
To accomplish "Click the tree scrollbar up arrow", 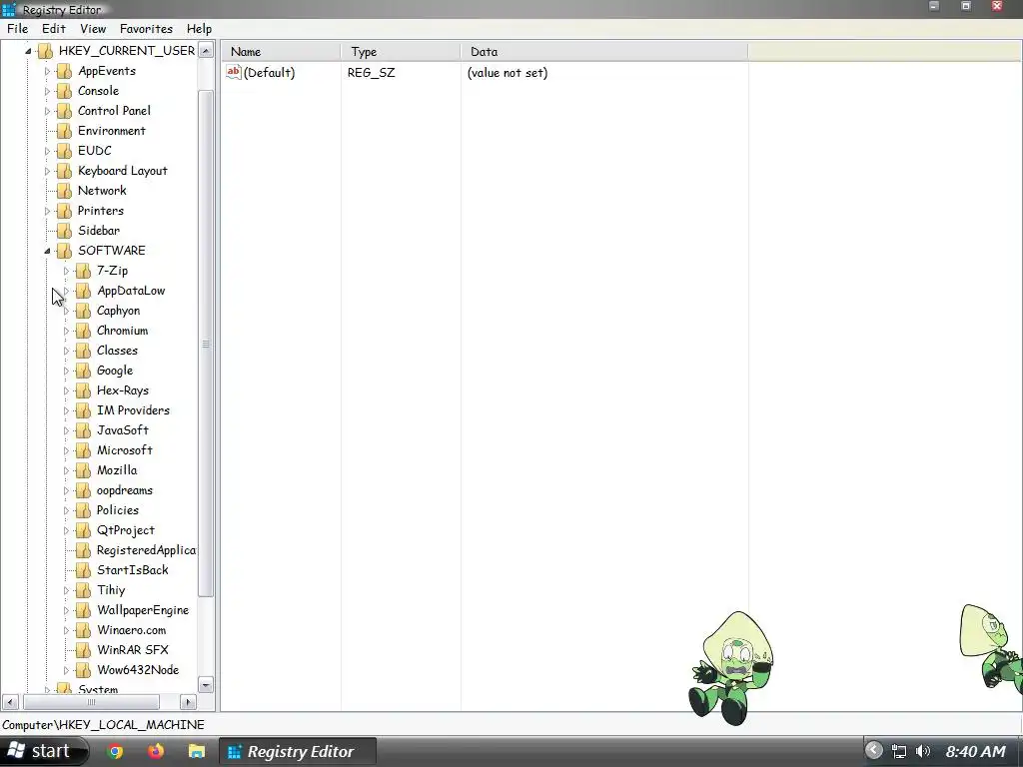I will click(206, 50).
